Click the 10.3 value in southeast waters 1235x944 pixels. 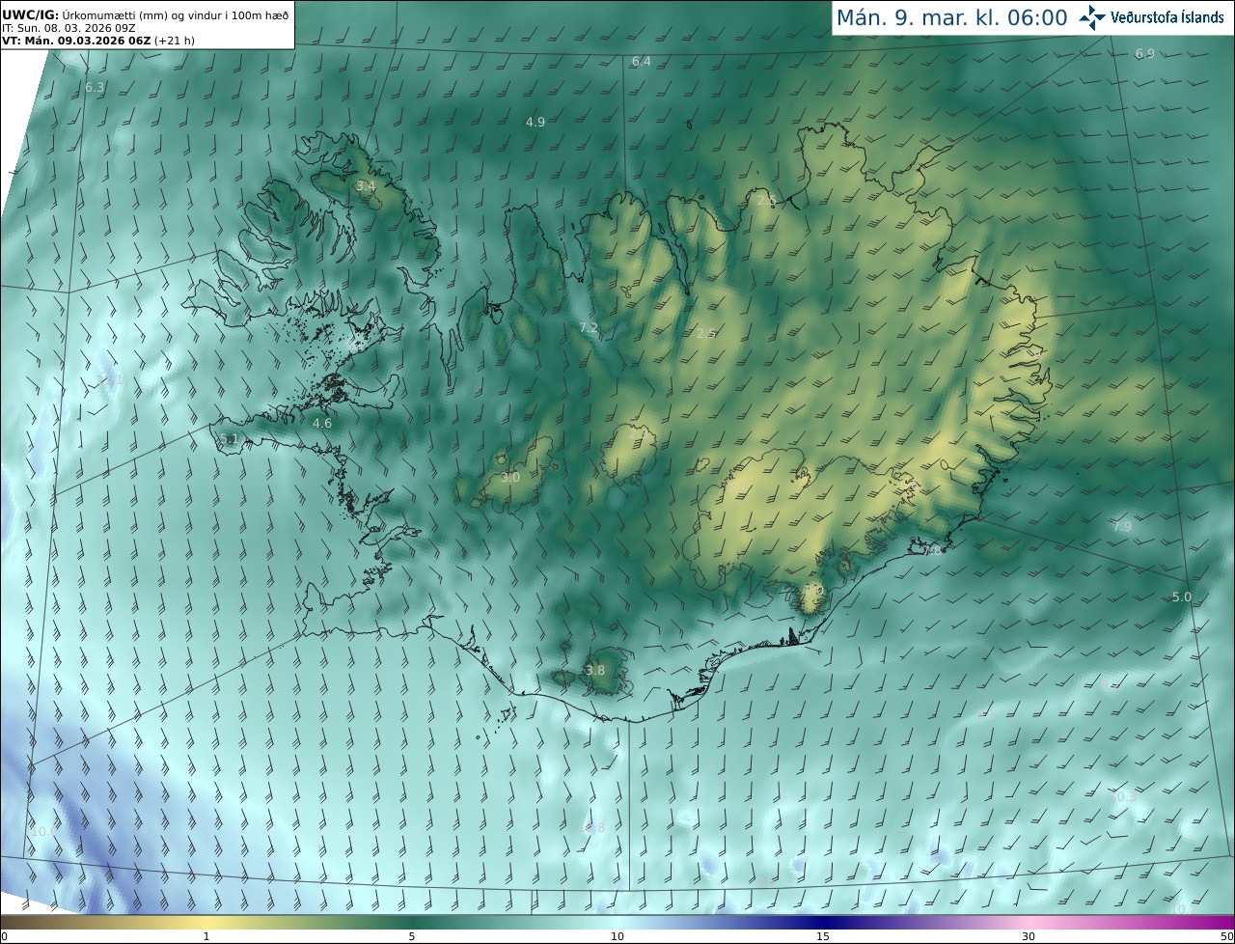point(1124,797)
